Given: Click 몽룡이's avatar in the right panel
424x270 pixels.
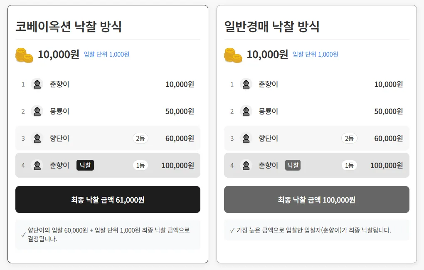Looking at the screenshot, I should coord(246,111).
